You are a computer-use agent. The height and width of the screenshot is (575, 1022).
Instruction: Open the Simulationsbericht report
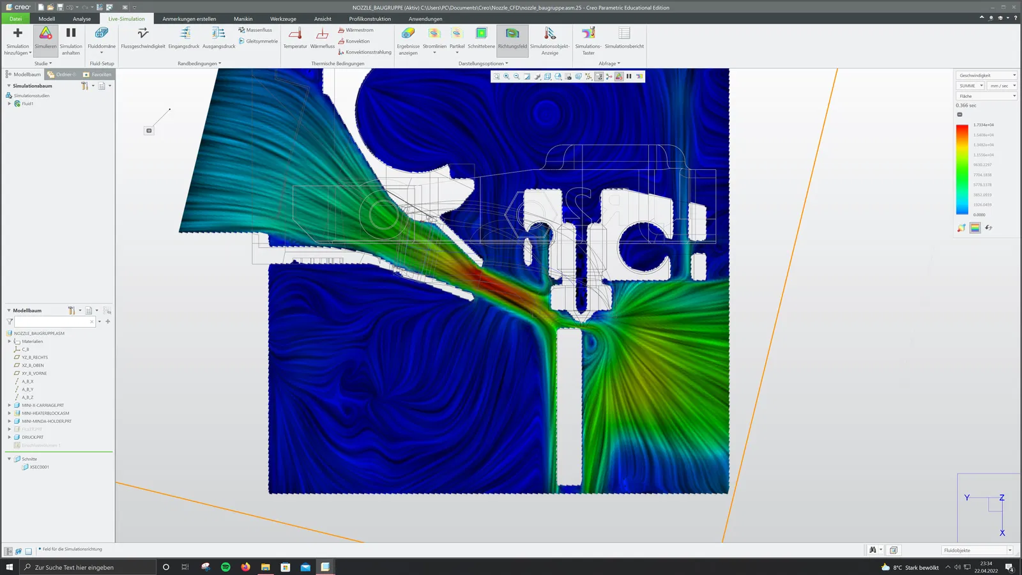click(624, 38)
